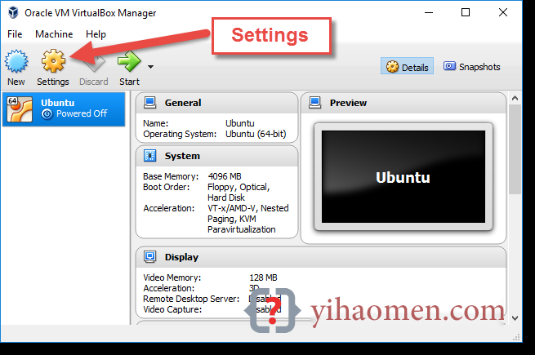Click the Preview section monitor icon

click(x=315, y=103)
